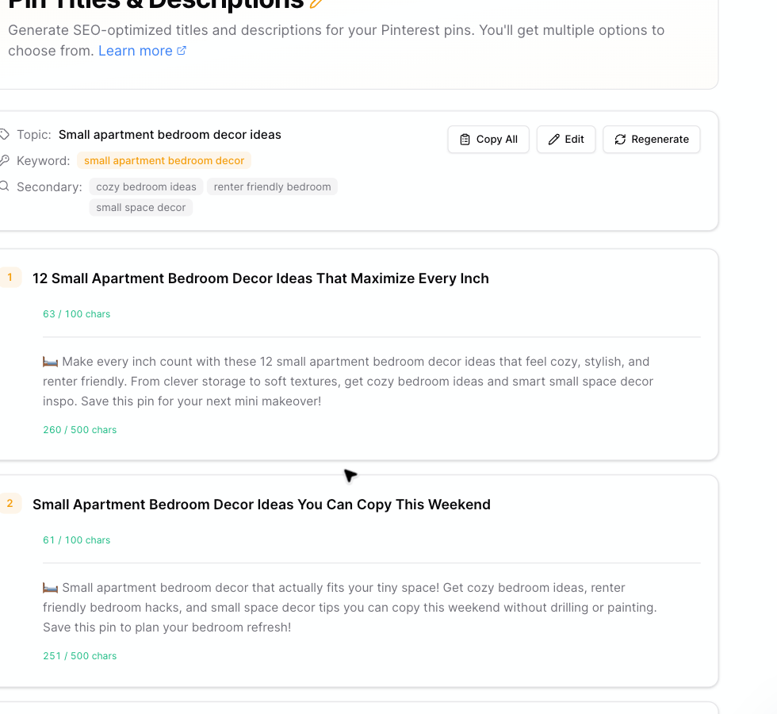Click the 'Topic:' label
Screen dimensions: 777x714
point(33,135)
